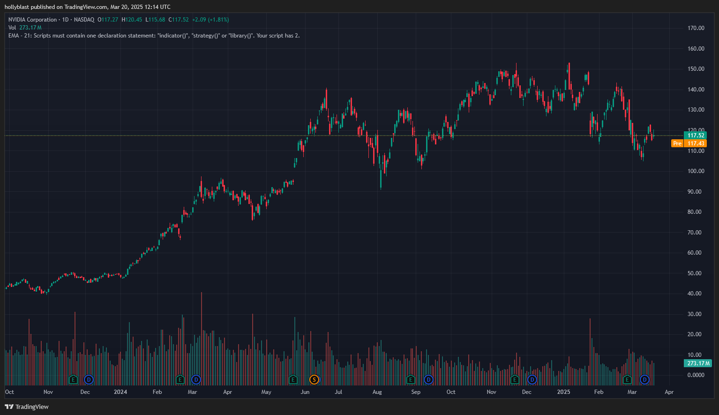Click the Vol indicator legend

point(25,28)
